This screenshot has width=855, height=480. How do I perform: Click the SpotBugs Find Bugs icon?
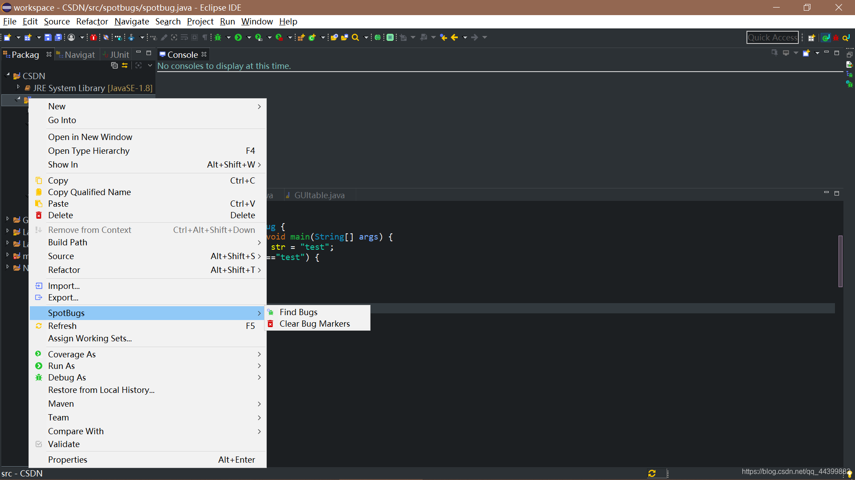tap(271, 311)
